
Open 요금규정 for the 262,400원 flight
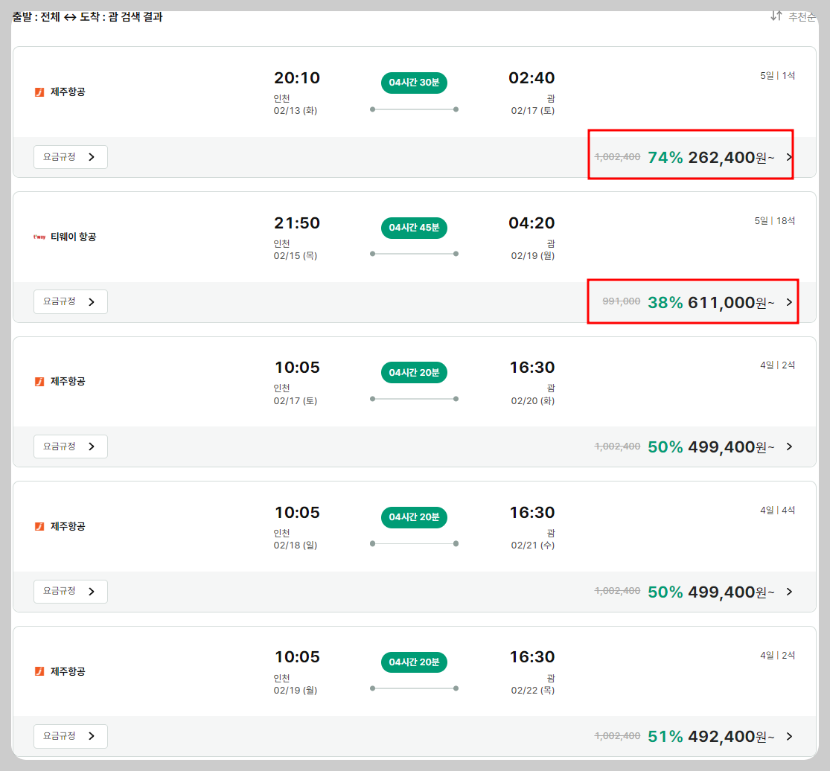(x=71, y=157)
